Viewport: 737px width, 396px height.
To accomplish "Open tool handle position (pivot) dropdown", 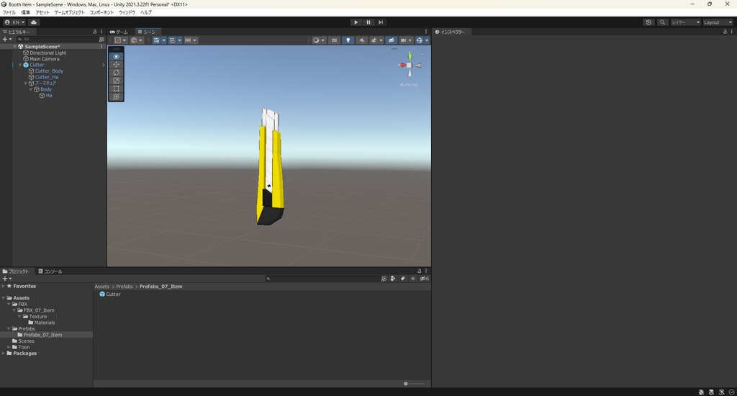I will 120,40.
